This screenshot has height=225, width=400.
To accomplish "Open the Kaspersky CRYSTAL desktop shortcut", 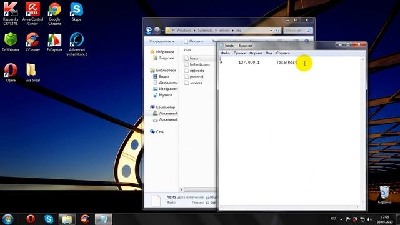I will tap(11, 13).
